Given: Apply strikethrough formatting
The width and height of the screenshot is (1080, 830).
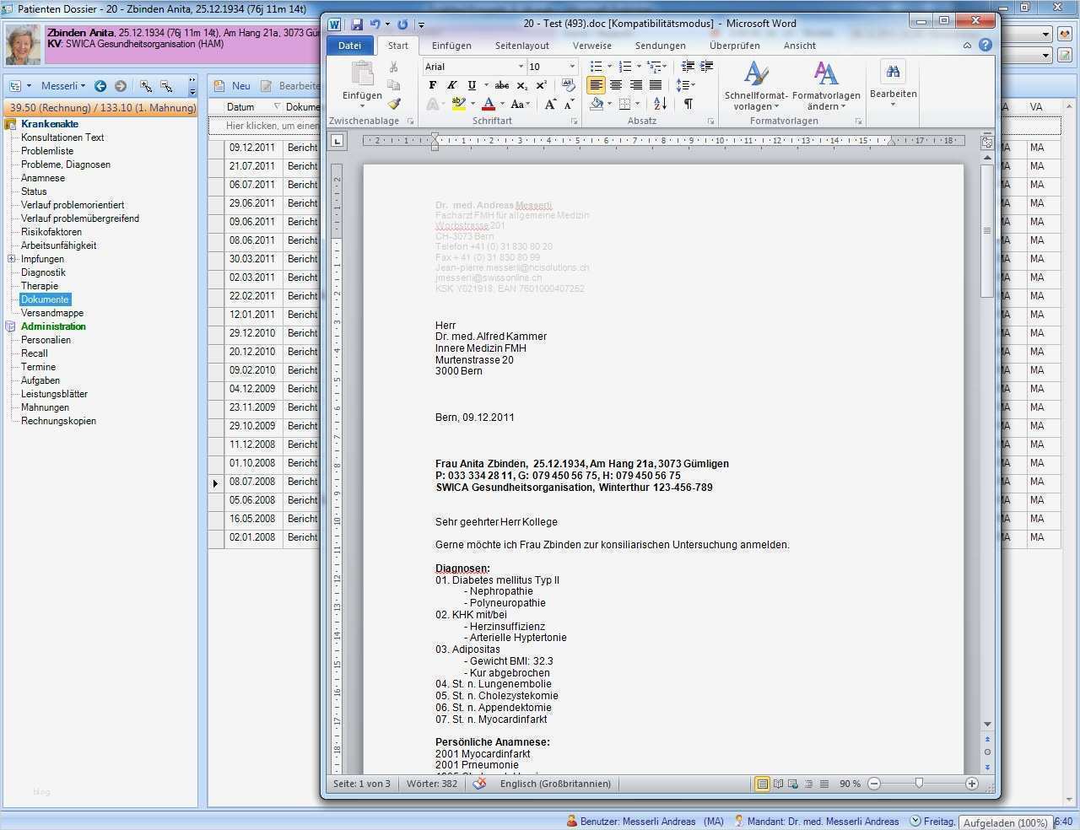Looking at the screenshot, I should coord(502,85).
